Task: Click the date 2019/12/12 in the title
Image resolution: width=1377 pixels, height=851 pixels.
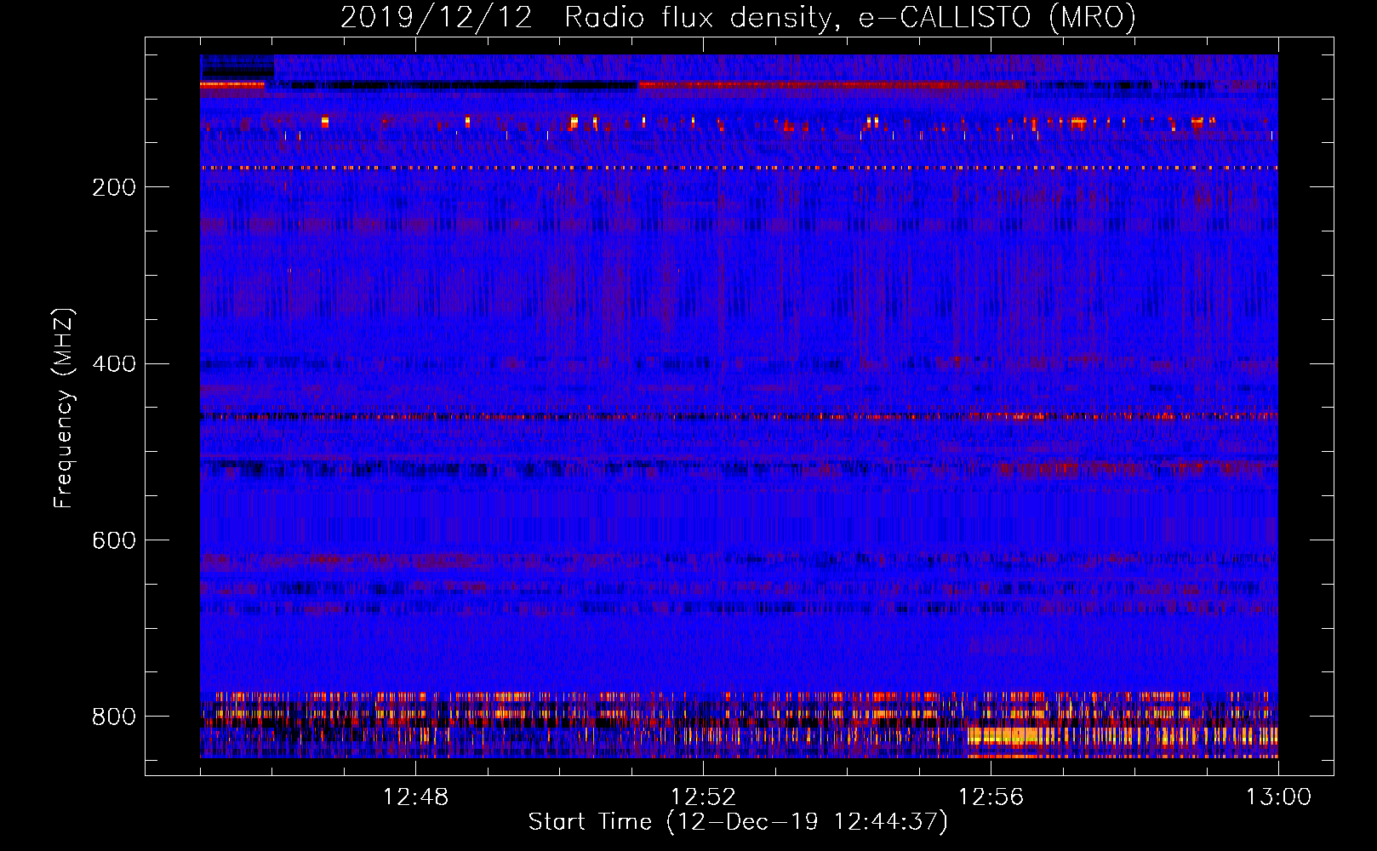Action: click(x=437, y=18)
